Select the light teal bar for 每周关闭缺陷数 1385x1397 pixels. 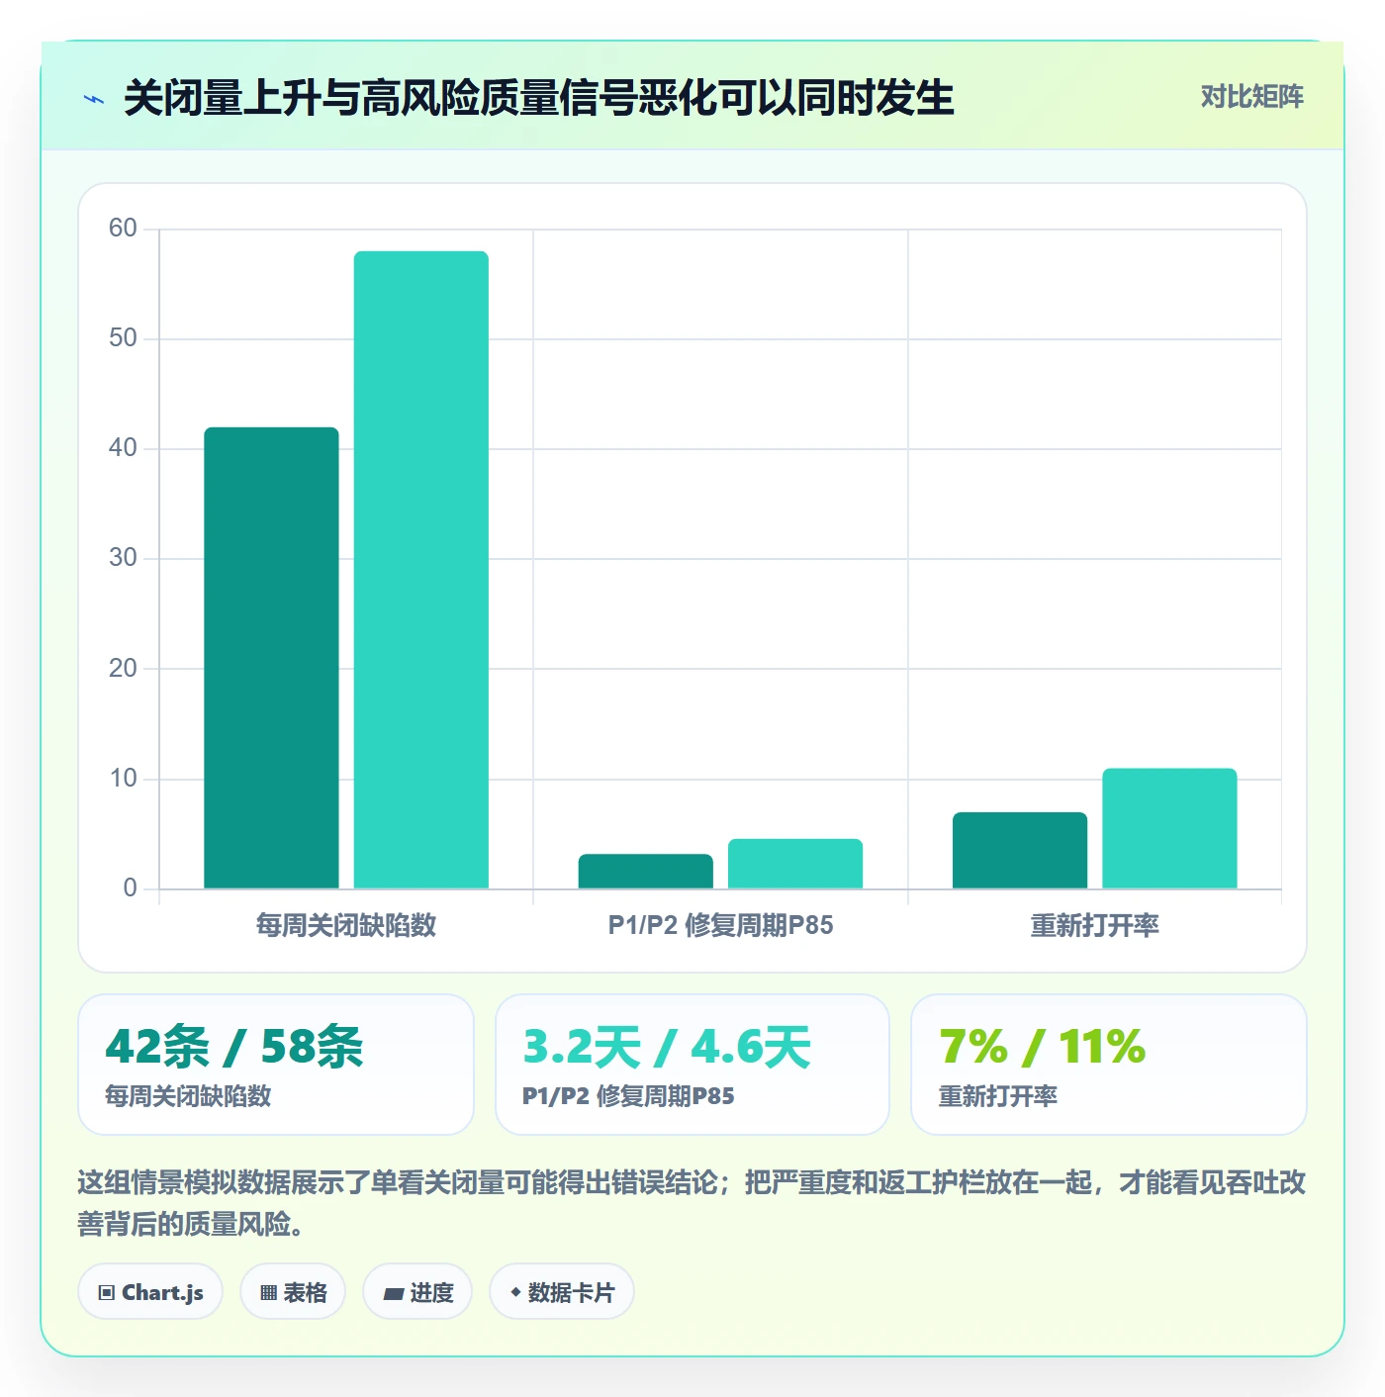[x=421, y=570]
